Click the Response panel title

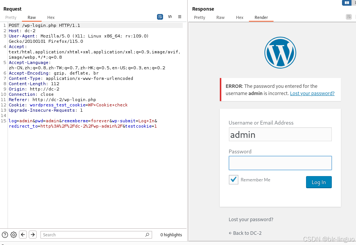pos(203,9)
